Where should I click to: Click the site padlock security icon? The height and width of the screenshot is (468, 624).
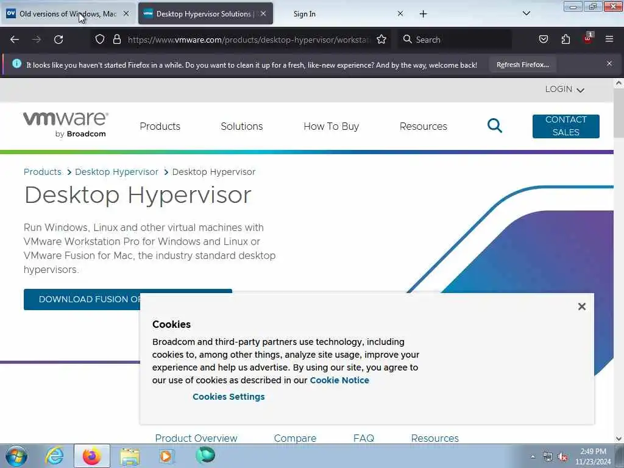(x=116, y=40)
